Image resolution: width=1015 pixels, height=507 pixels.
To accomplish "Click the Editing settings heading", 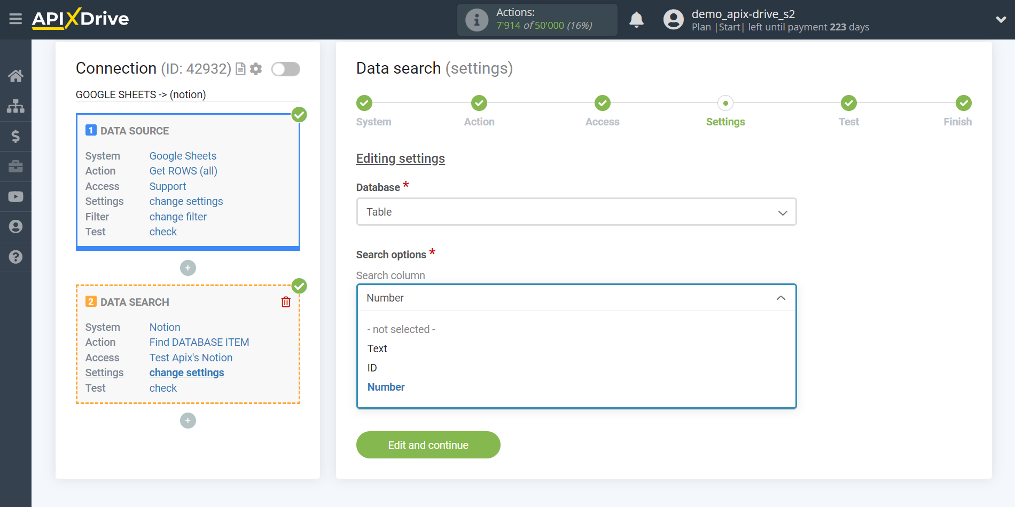I will 401,159.
